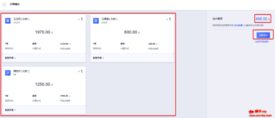Click the 1250.00 price in 弹性IP card
Image resolution: width=275 pixels, height=118 pixels.
[x=43, y=84]
